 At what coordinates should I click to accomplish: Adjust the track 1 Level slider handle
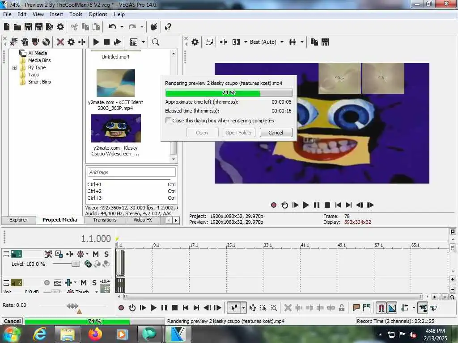point(76,264)
